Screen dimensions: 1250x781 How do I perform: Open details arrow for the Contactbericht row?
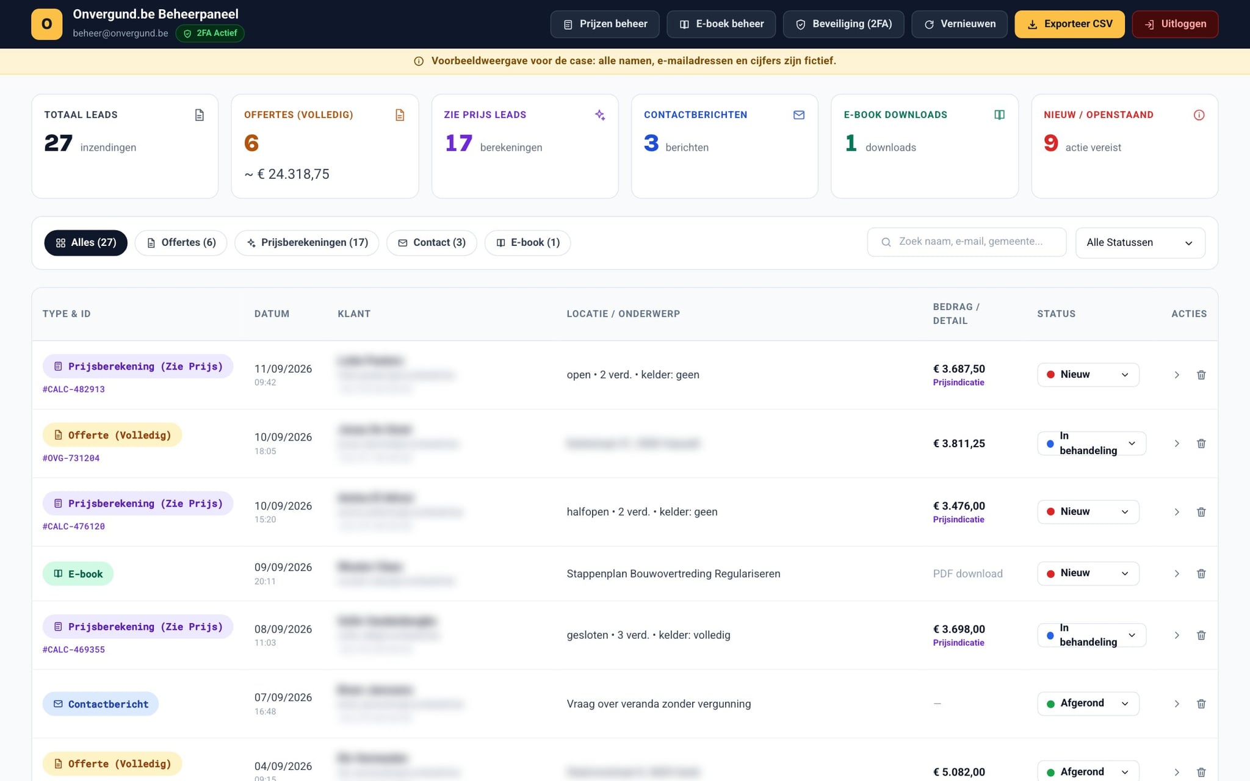click(1177, 704)
